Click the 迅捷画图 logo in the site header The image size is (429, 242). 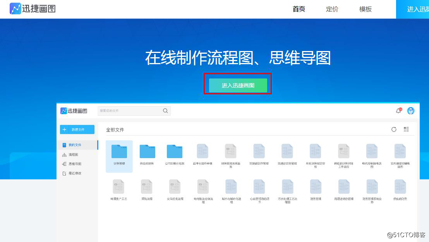[33, 9]
